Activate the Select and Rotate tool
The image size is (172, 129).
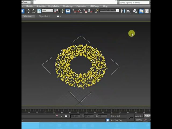click(34, 11)
